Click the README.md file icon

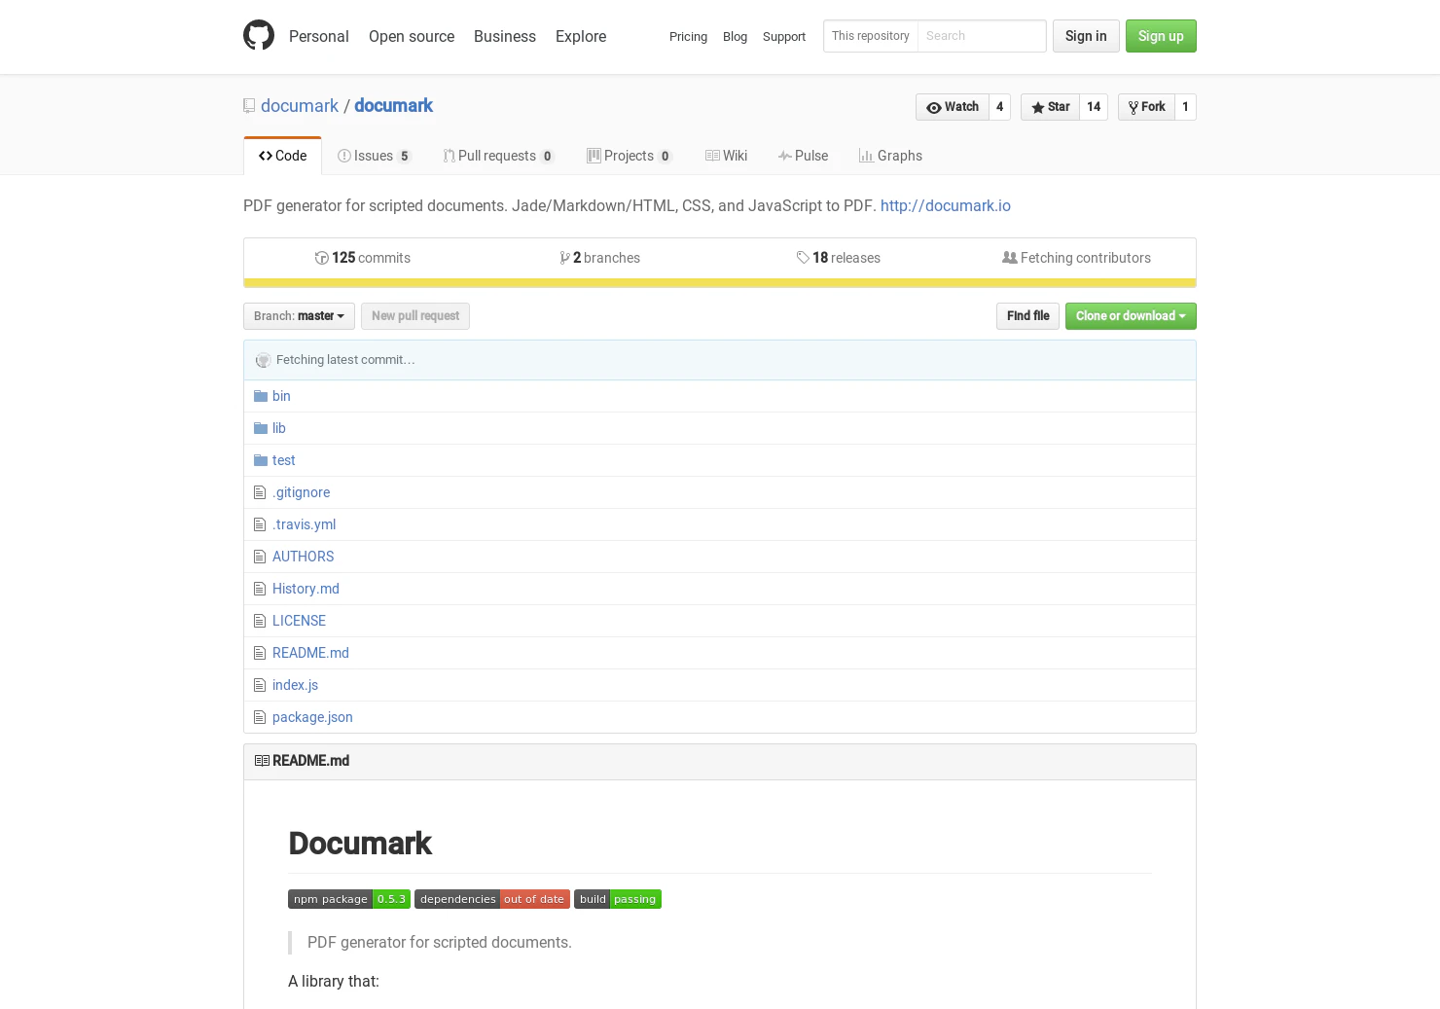click(x=260, y=652)
